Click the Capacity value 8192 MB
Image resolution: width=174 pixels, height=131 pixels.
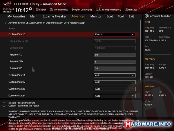[x=149, y=77]
